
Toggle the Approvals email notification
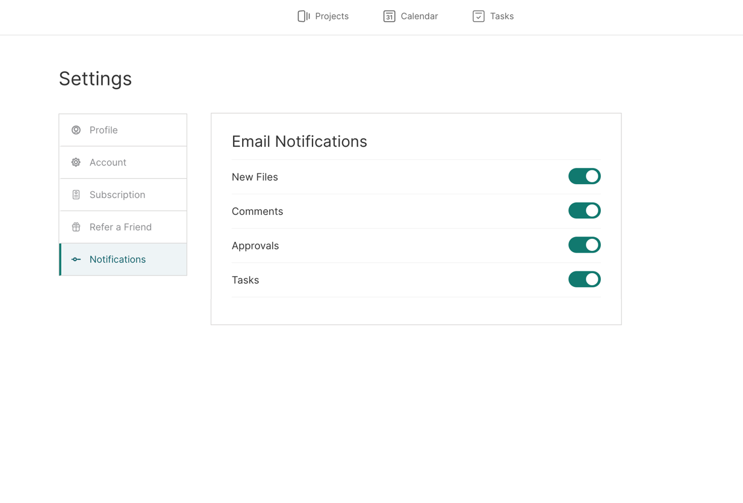coord(584,245)
